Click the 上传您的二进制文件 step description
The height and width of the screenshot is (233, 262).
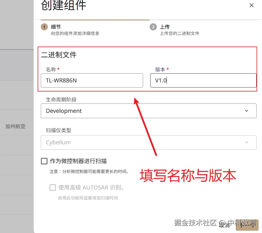[x=180, y=34]
